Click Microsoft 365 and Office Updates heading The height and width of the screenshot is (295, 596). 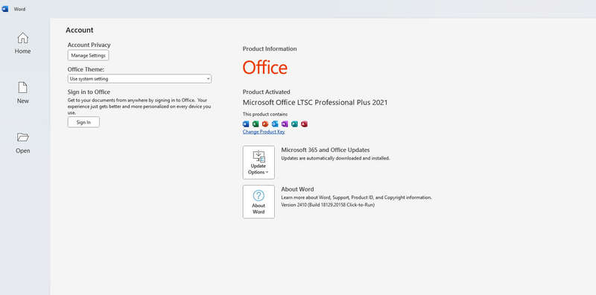click(326, 150)
